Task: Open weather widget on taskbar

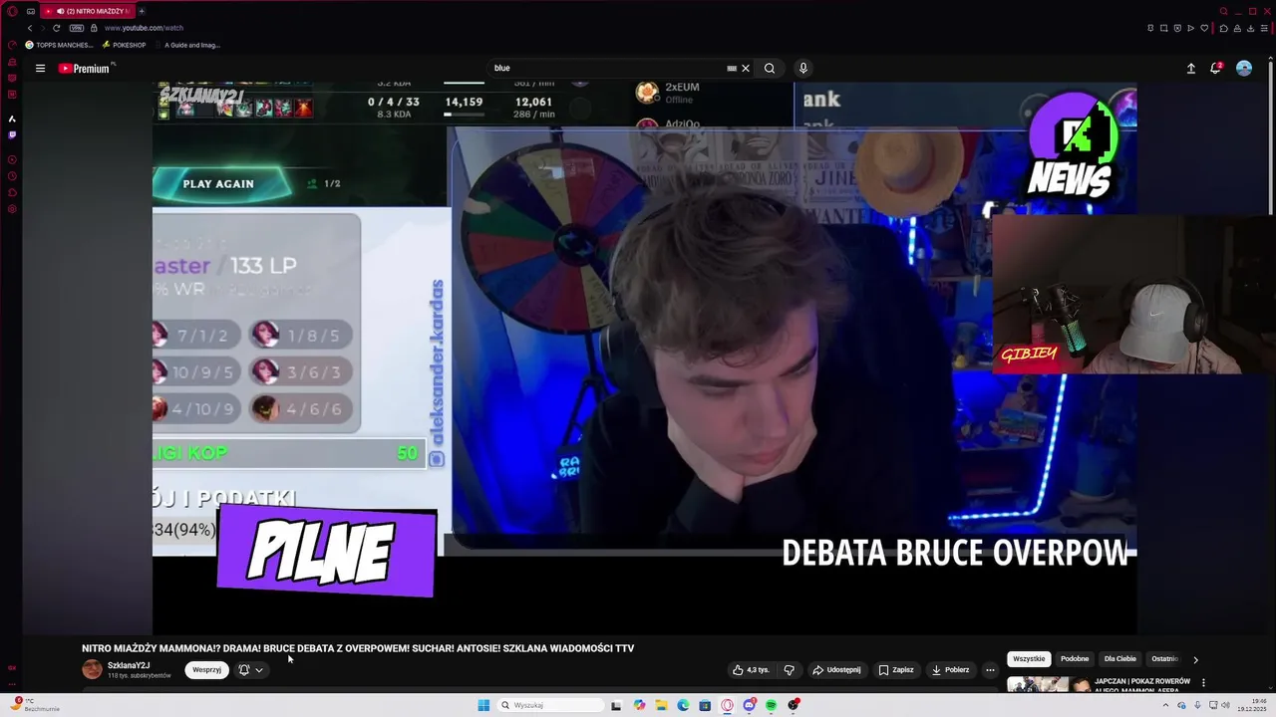Action: [35, 705]
